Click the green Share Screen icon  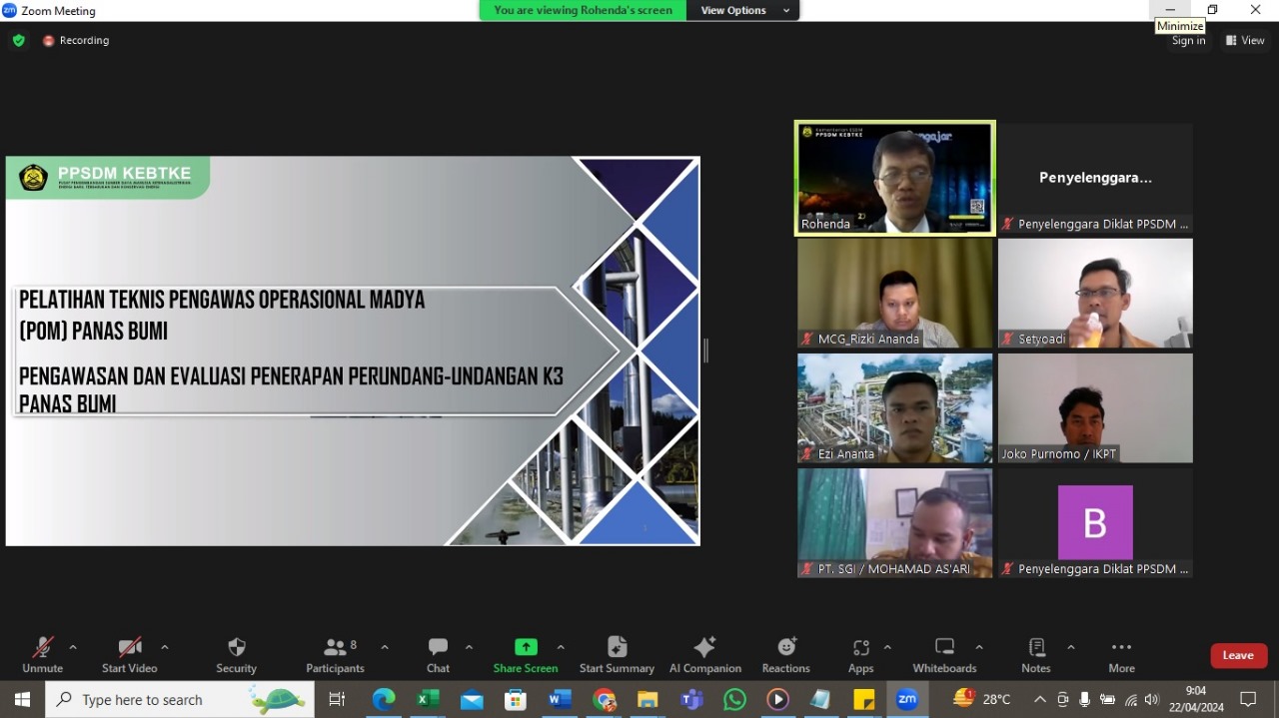click(526, 647)
